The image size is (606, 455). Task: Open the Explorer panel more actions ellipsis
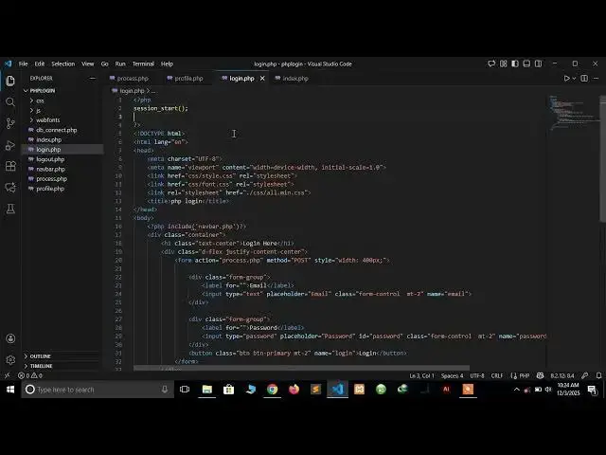[93, 78]
